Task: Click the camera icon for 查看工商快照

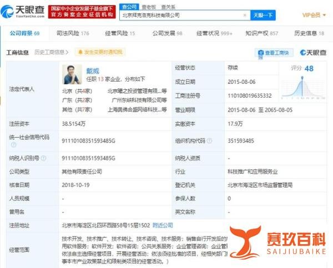Action: (261, 53)
